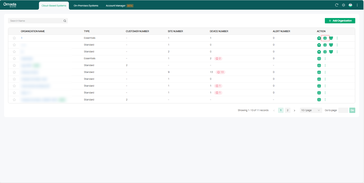Click the globe icon in the 13-device row
The height and width of the screenshot is (183, 364).
(319, 72)
